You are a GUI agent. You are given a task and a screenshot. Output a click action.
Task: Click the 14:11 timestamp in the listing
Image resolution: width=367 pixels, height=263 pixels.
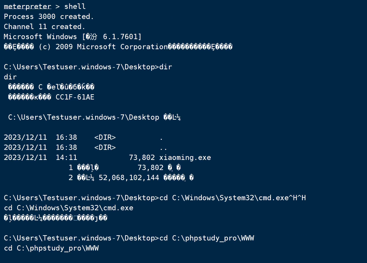tap(66, 158)
